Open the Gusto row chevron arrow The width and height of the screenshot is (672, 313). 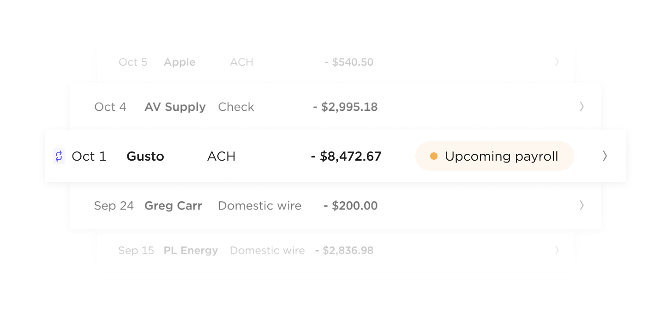coord(605,156)
